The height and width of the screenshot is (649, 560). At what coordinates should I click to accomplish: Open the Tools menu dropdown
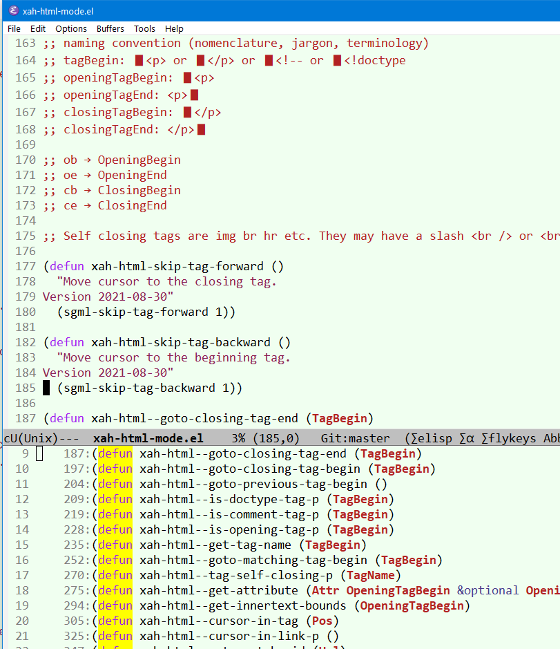point(144,28)
